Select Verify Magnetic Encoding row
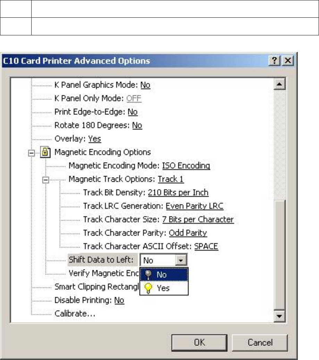The width and height of the screenshot is (319, 360). (x=104, y=273)
